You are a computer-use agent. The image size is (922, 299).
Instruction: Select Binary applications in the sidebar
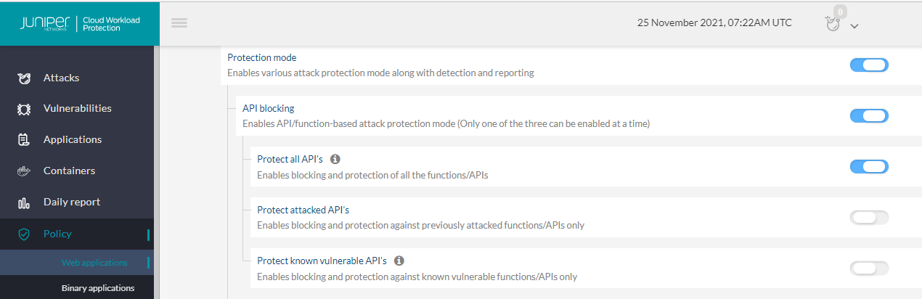click(x=98, y=288)
